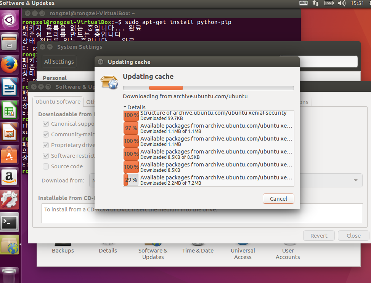Click All Settings in System Settings

click(59, 62)
